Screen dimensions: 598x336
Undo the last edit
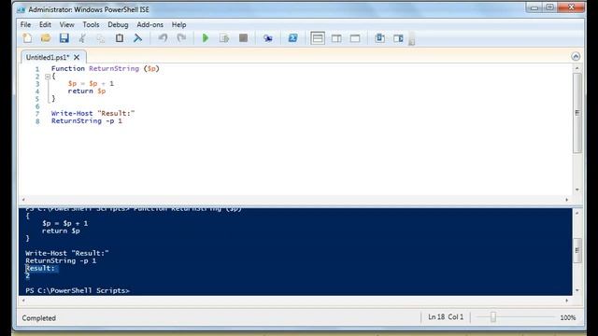tap(163, 38)
